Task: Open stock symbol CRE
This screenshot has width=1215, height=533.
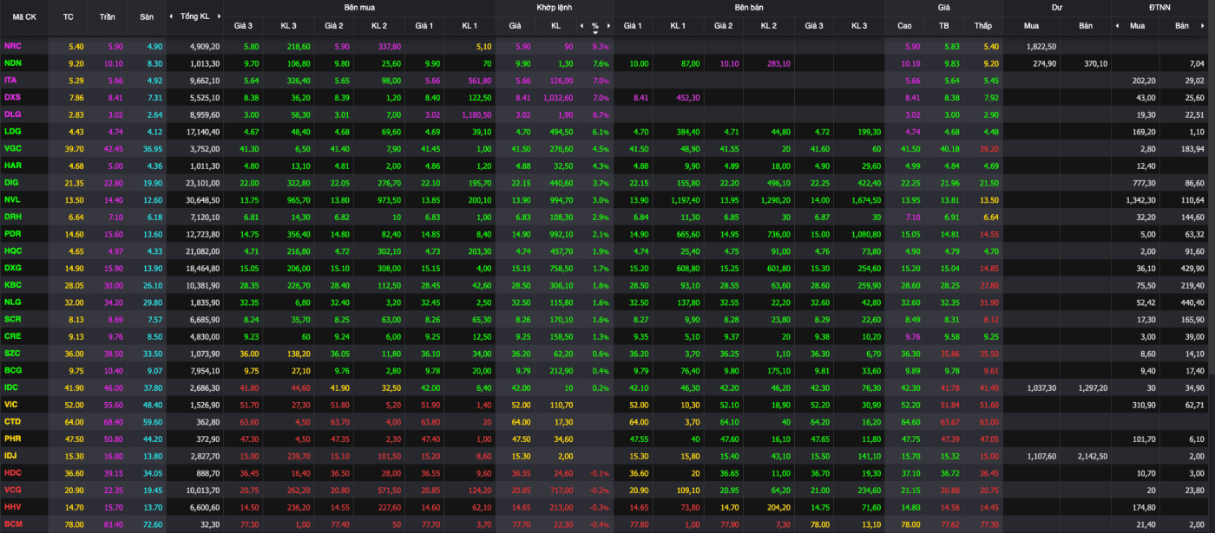Action: point(12,335)
